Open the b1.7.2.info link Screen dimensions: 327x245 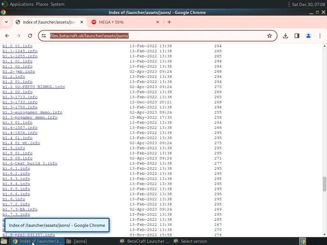(16, 204)
